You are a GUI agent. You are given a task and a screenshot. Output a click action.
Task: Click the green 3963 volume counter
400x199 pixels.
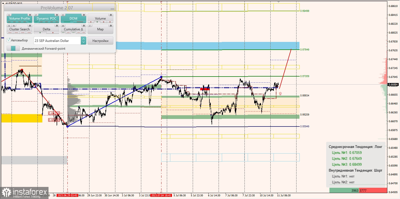tap(344, 191)
